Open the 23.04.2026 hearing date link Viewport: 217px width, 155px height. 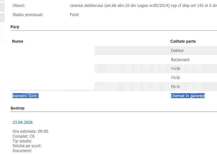(x=22, y=122)
